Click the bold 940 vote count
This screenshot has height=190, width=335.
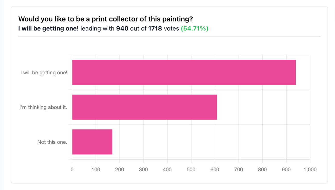coord(122,28)
